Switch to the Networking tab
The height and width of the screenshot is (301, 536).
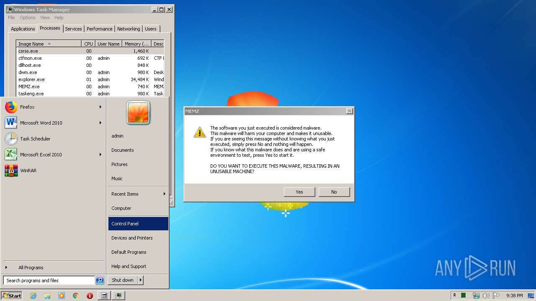coord(129,29)
